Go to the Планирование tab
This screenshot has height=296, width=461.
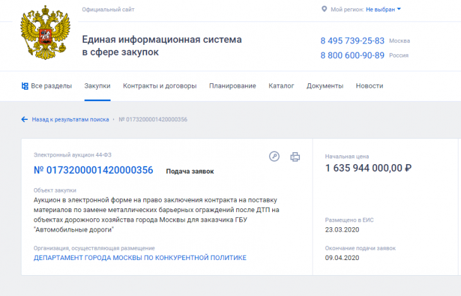(x=232, y=86)
